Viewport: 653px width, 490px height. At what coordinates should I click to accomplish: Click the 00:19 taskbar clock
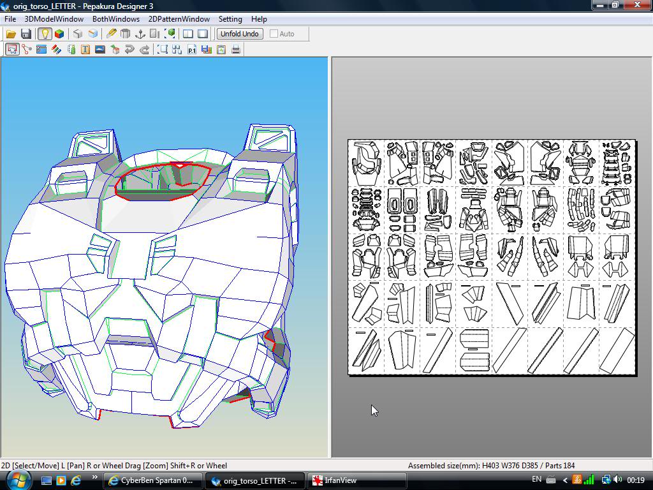[x=636, y=480]
